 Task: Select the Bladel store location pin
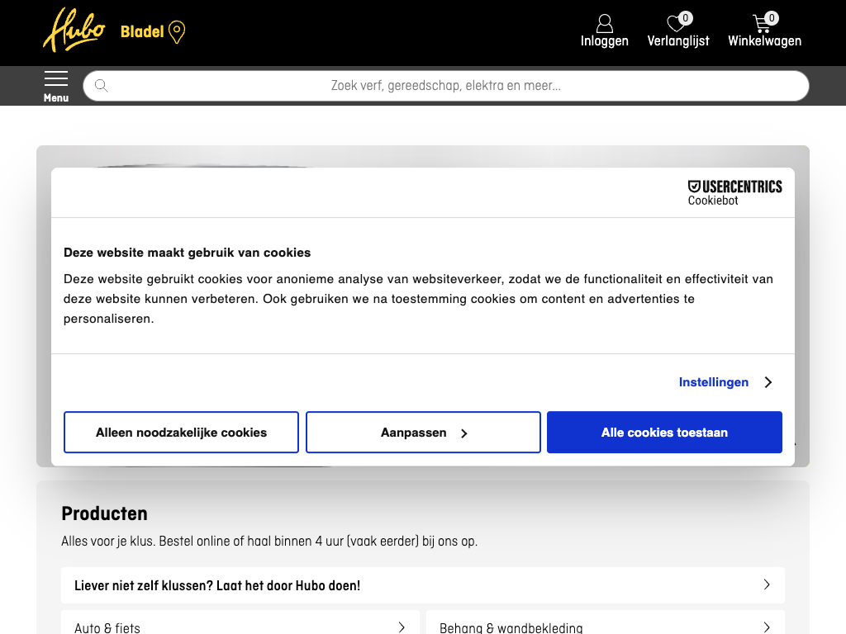click(x=177, y=32)
